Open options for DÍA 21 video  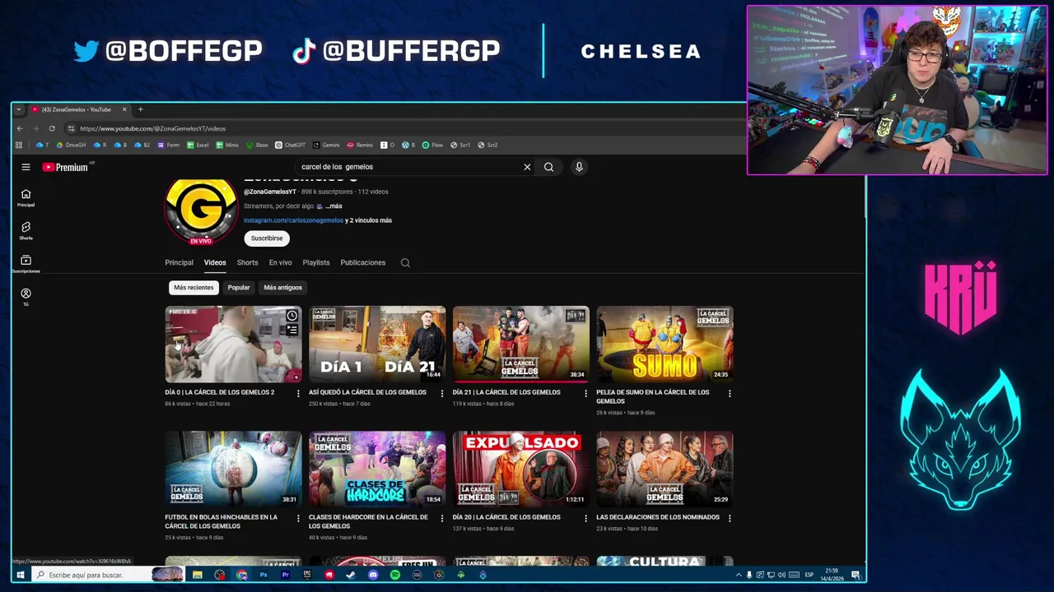(x=585, y=394)
